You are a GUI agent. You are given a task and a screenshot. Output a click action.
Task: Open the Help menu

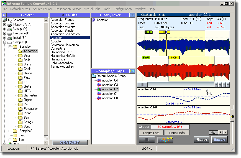152,9
